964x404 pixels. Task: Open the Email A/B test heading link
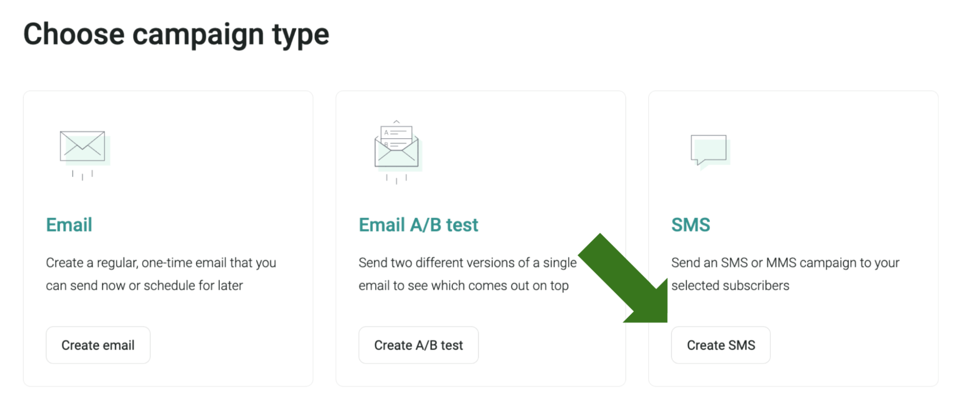pos(418,224)
